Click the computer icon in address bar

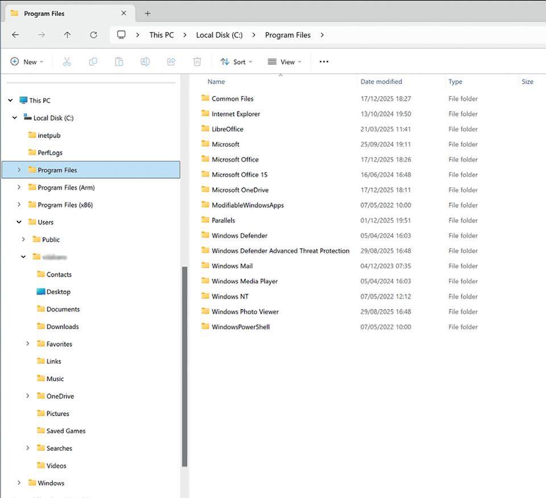coord(121,35)
